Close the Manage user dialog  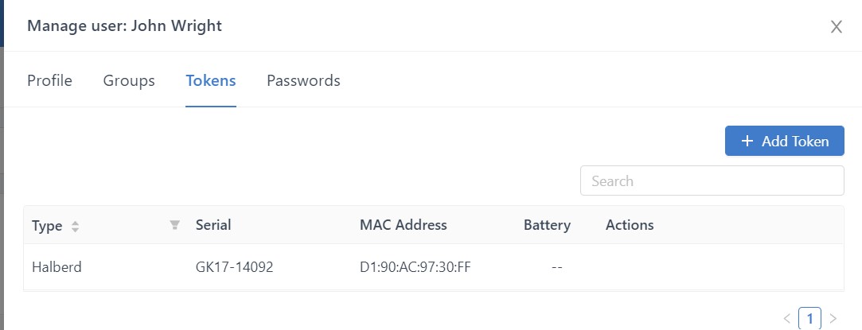837,27
